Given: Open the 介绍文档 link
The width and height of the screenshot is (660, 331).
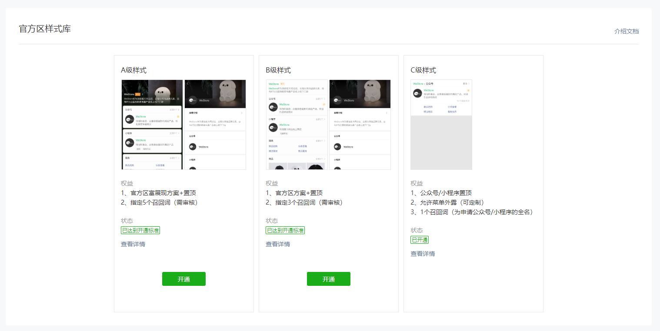Looking at the screenshot, I should point(627,31).
